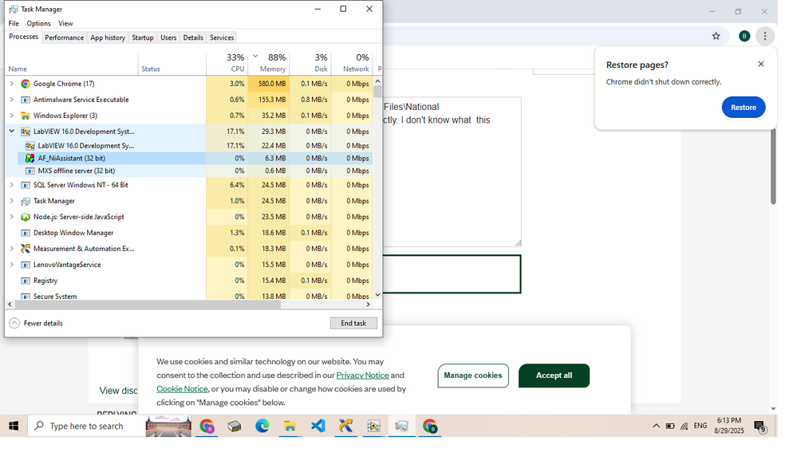Viewport: 797px width, 468px height.
Task: Show hidden system tray icons
Action: 656,426
